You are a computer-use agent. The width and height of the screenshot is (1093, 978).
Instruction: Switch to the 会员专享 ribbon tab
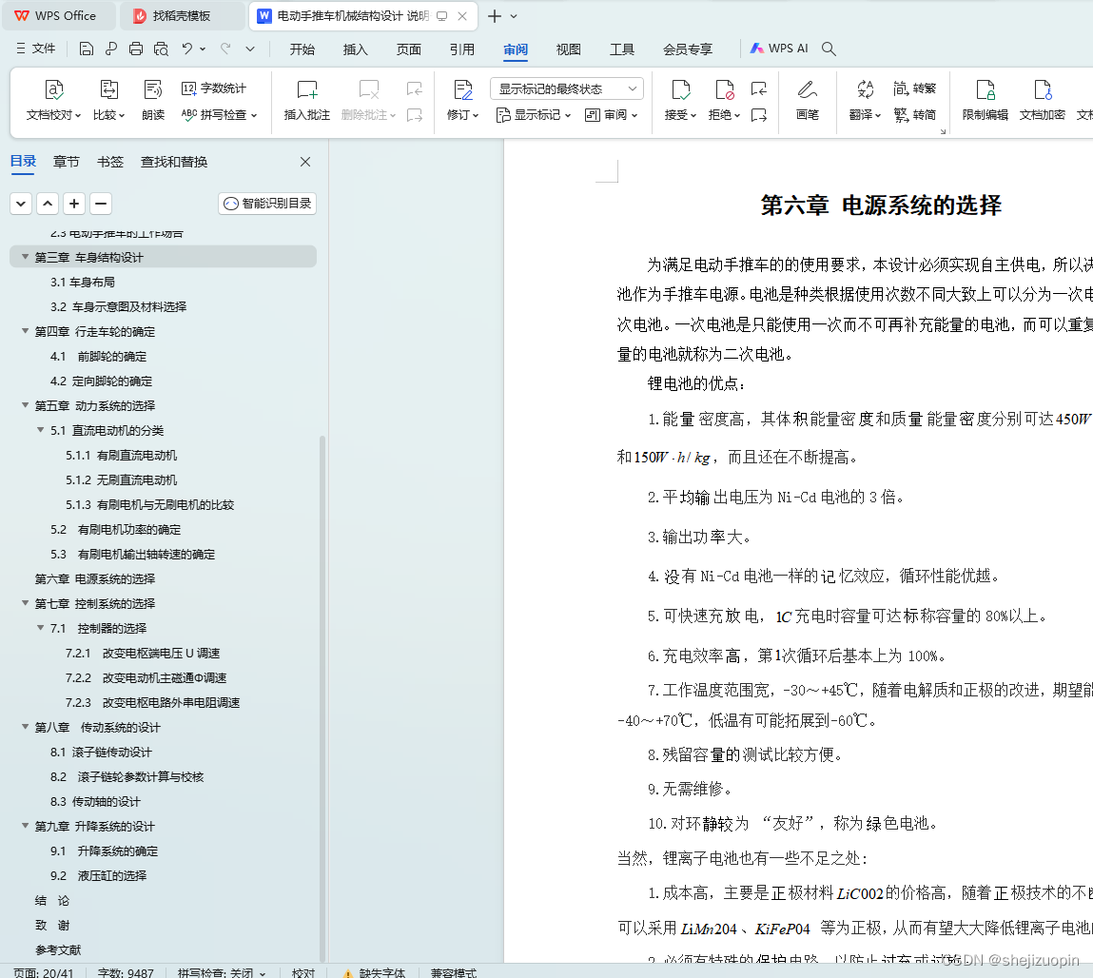click(688, 49)
